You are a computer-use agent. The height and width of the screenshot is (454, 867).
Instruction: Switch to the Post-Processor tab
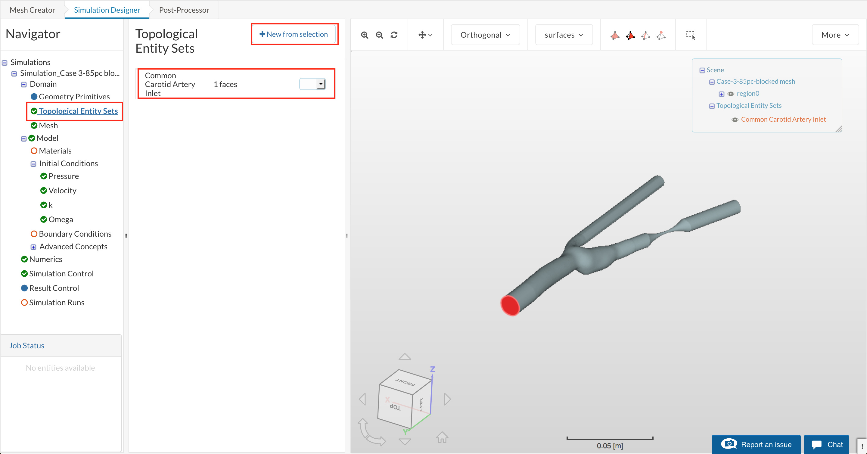tap(184, 10)
